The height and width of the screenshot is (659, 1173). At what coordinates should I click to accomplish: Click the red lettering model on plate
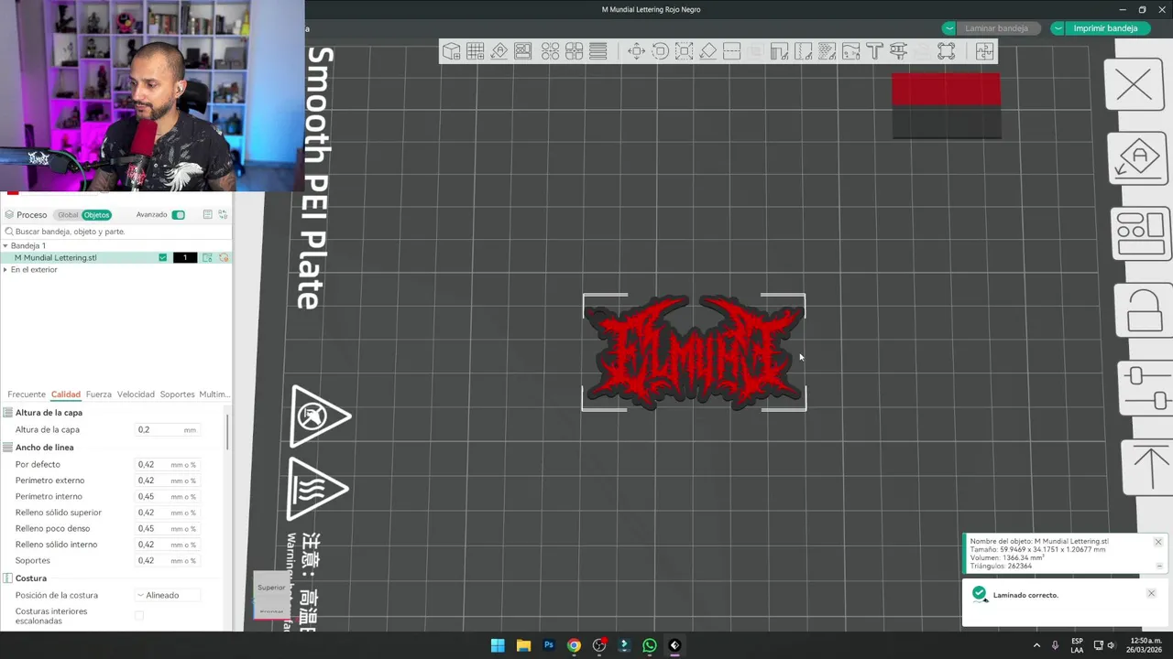[x=694, y=352]
